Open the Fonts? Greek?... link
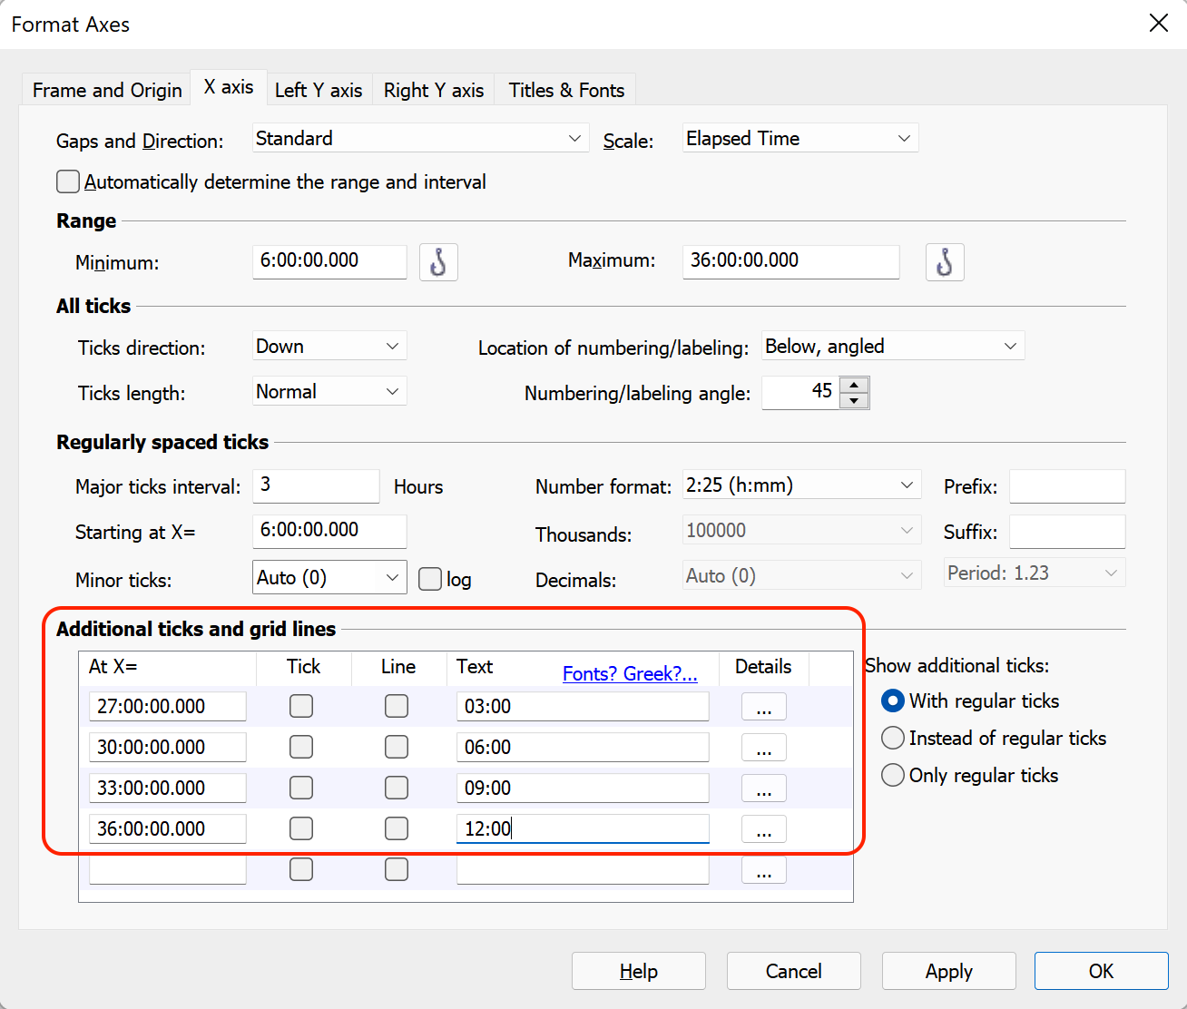 tap(630, 673)
